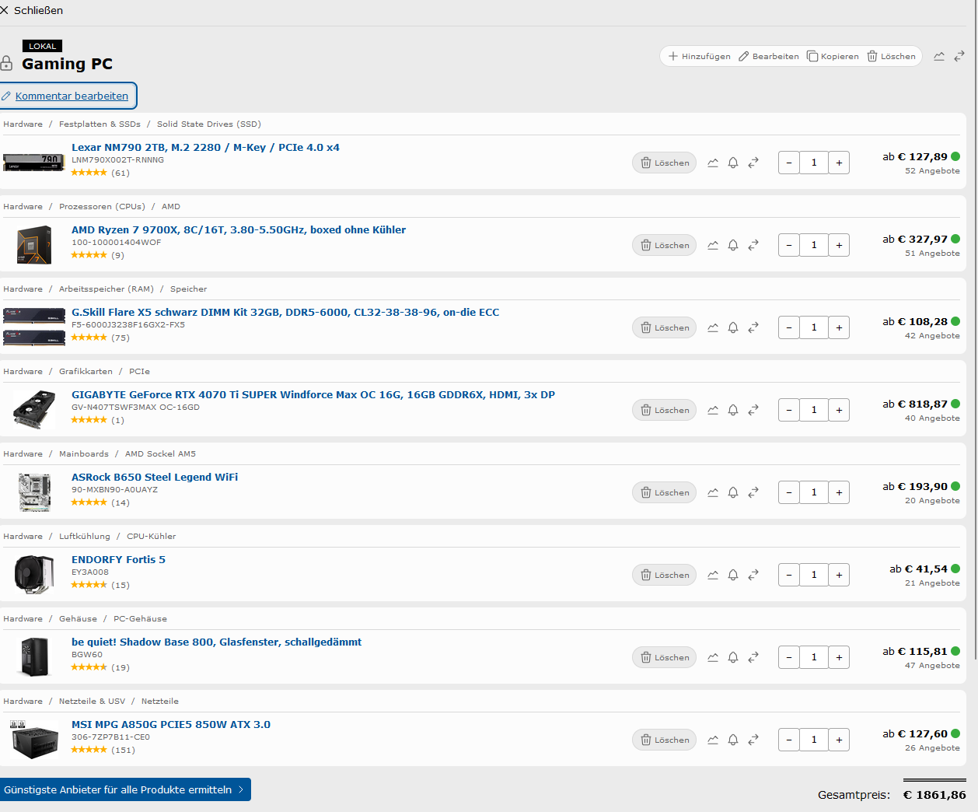Remove AMD Ryzen 7 9700X with Löschen
Viewport: 978px width, 812px height.
point(665,245)
